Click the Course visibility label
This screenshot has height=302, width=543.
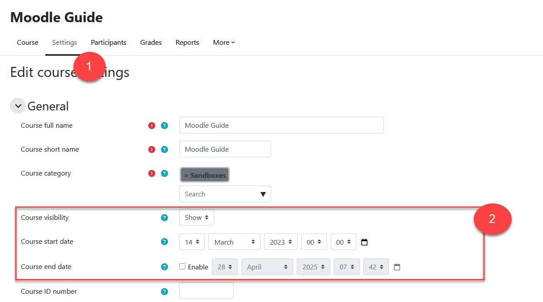(45, 218)
